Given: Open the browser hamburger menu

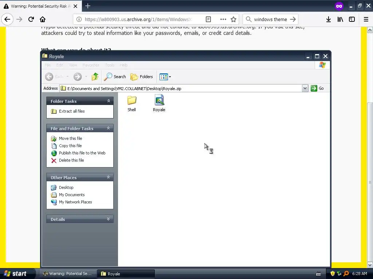Looking at the screenshot, I should [366, 19].
